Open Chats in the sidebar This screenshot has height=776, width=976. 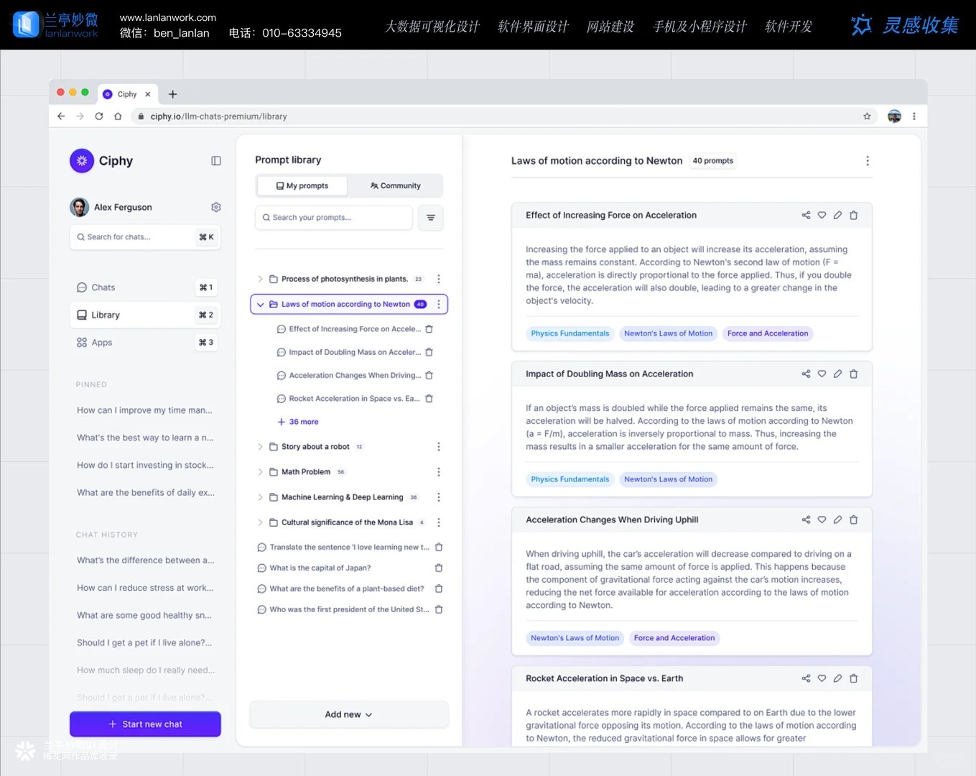(145, 287)
